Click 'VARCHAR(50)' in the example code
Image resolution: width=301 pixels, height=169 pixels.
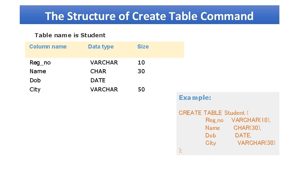(256, 143)
